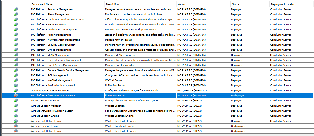Image resolution: width=314 pixels, height=136 pixels.
Task: Select 'Monitors and troubleshoots network faults in time.'
Action: click(134, 14)
